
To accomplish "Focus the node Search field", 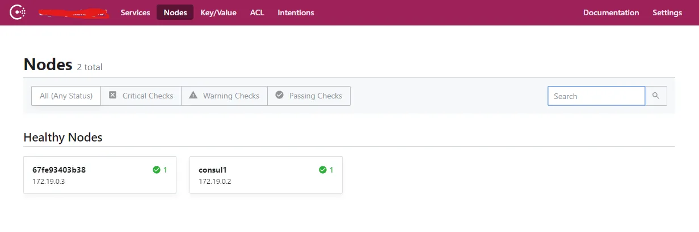I will pos(596,96).
